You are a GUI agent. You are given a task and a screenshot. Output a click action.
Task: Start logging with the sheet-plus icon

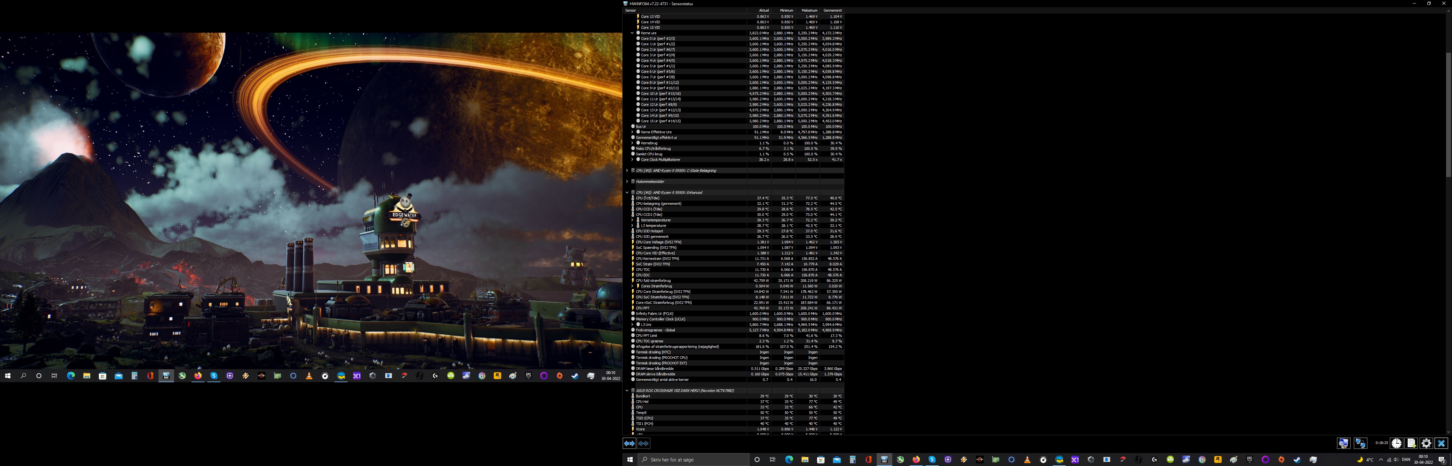click(1411, 443)
